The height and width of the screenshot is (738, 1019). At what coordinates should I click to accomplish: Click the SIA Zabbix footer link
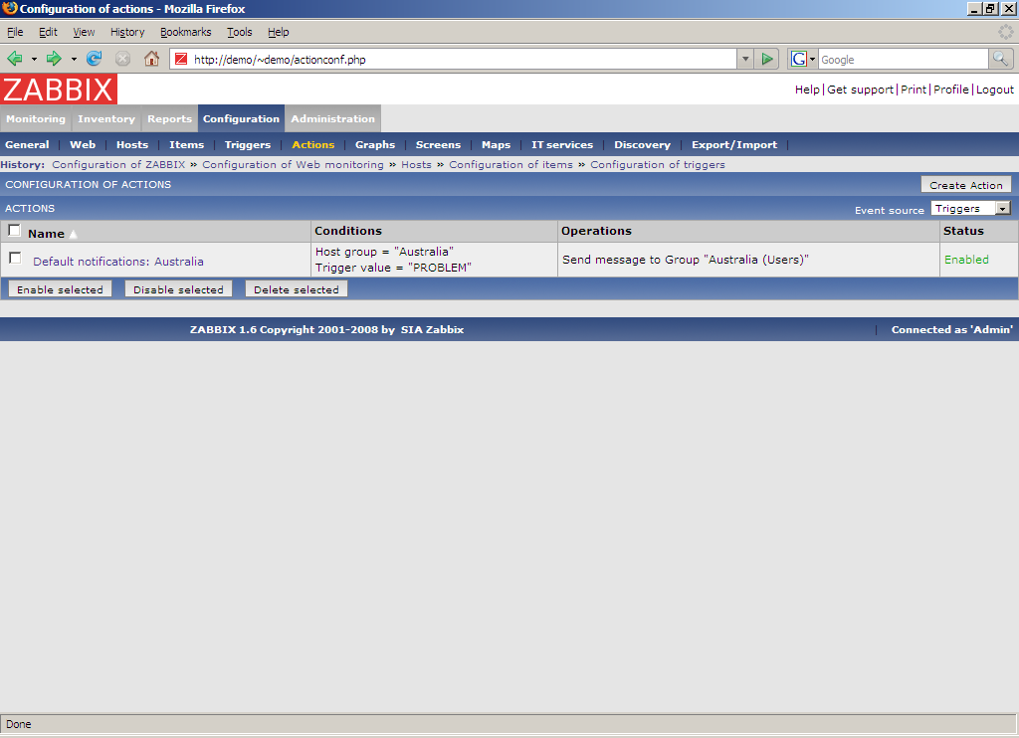[432, 329]
